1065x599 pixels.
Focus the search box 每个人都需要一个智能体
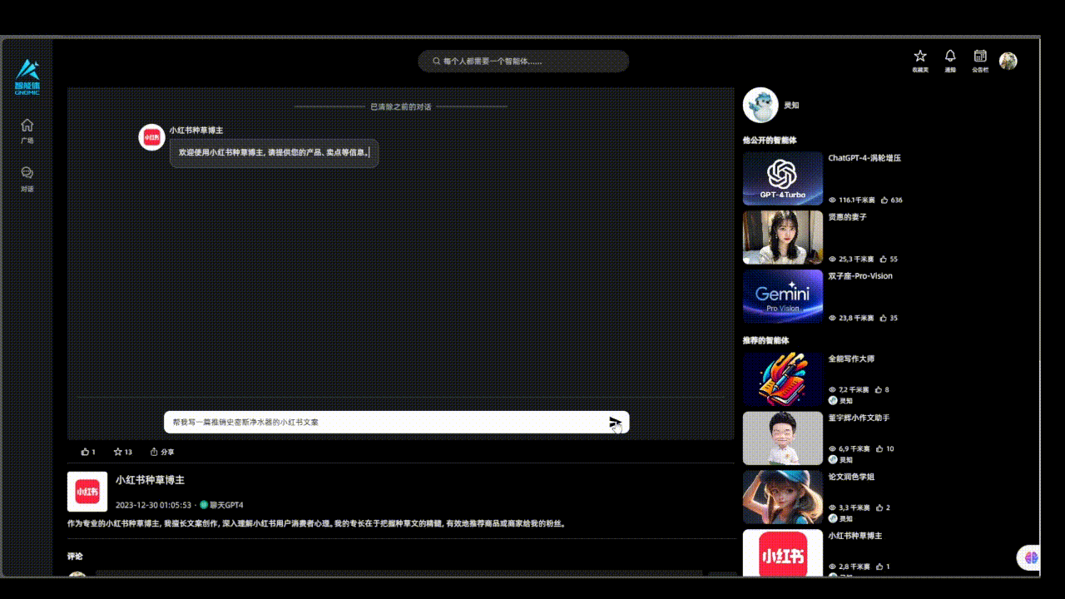pyautogui.click(x=523, y=62)
